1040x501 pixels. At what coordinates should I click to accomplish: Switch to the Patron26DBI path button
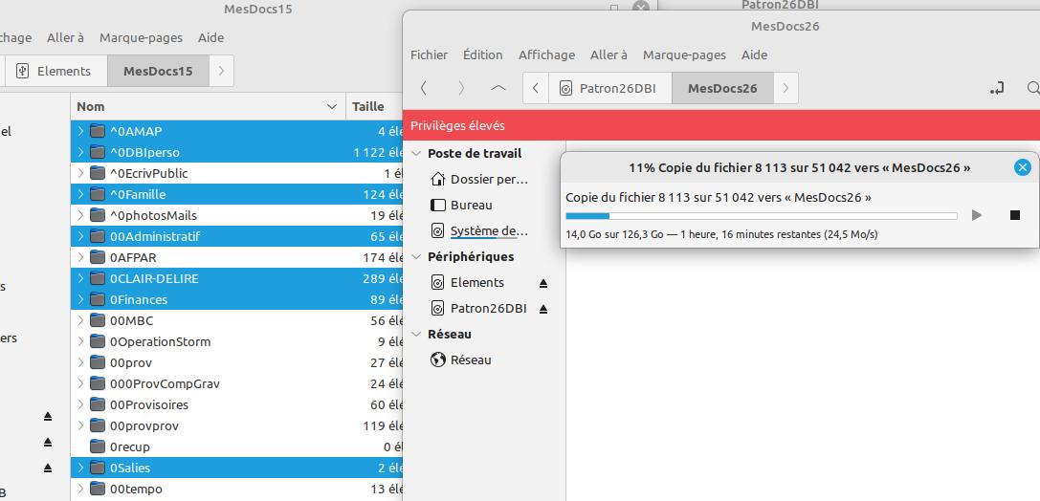pos(608,88)
